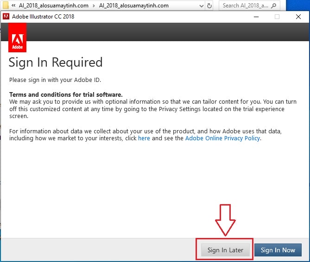Image resolution: width=310 pixels, height=262 pixels.
Task: Click the Sign In Later button
Action: [225, 250]
